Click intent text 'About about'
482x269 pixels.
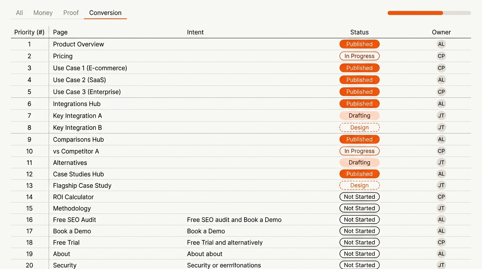click(205, 254)
